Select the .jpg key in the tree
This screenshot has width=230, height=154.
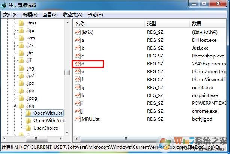click(30, 106)
